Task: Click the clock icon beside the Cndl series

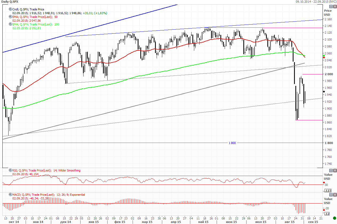Action: (x=10, y=9)
